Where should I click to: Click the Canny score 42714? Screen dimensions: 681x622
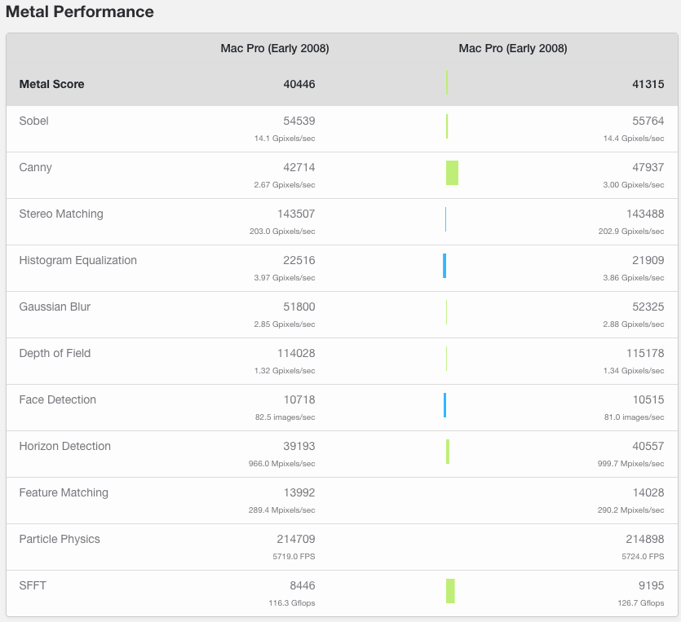click(x=299, y=168)
